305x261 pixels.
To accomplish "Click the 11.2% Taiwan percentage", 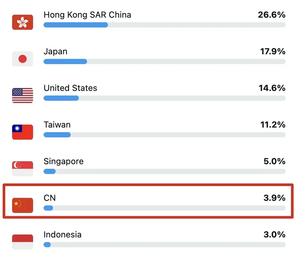I will (x=273, y=125).
